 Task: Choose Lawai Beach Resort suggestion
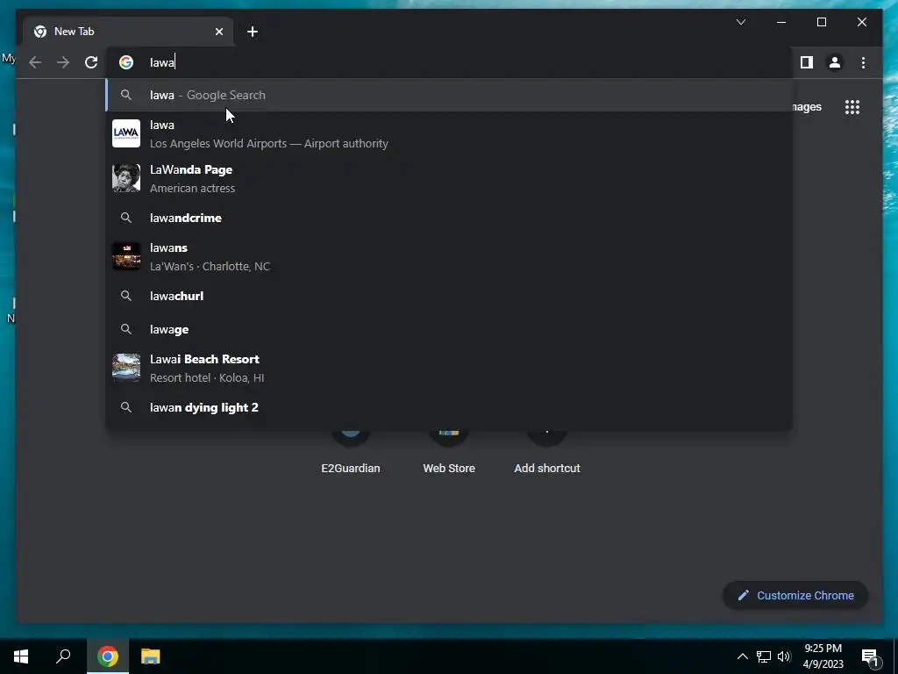click(450, 368)
